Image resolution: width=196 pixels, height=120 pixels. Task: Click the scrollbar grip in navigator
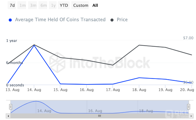(100, 116)
